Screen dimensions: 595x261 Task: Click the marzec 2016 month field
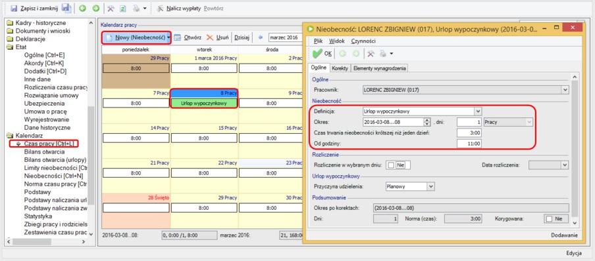point(286,38)
